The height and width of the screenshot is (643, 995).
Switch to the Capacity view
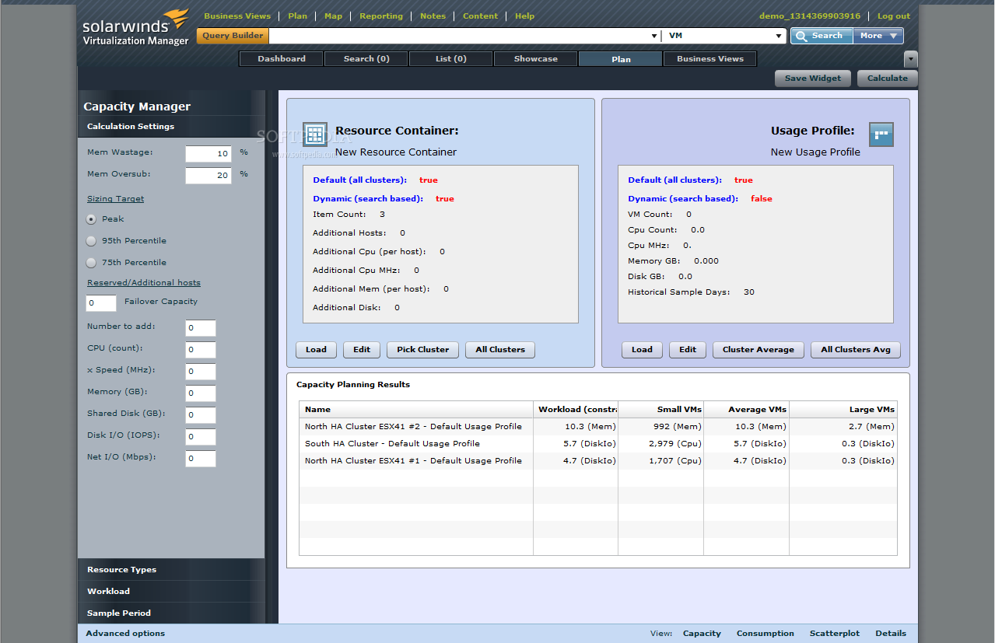702,633
